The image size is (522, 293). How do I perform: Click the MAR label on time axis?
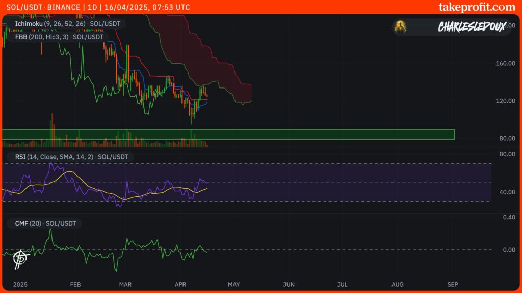pos(124,284)
